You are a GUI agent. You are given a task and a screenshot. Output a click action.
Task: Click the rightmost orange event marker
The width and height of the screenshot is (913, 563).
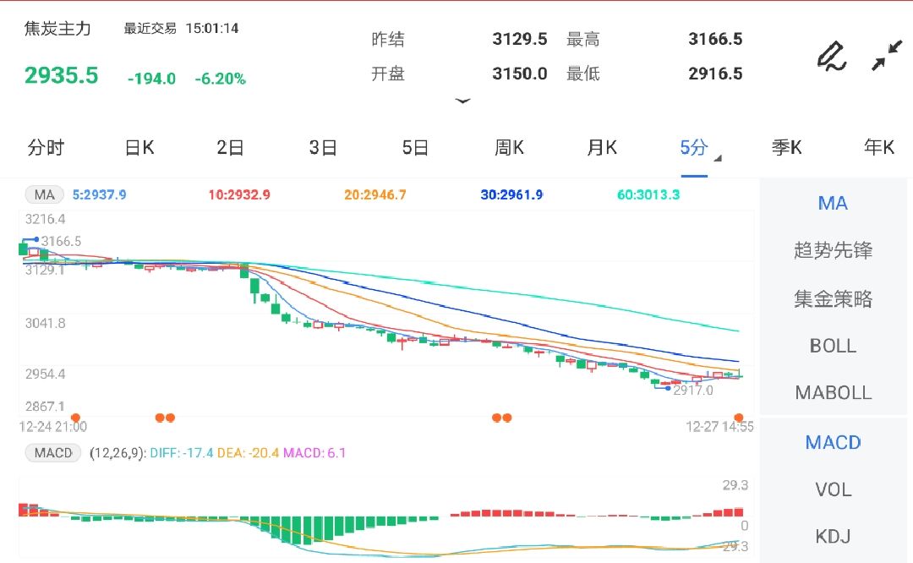[738, 418]
